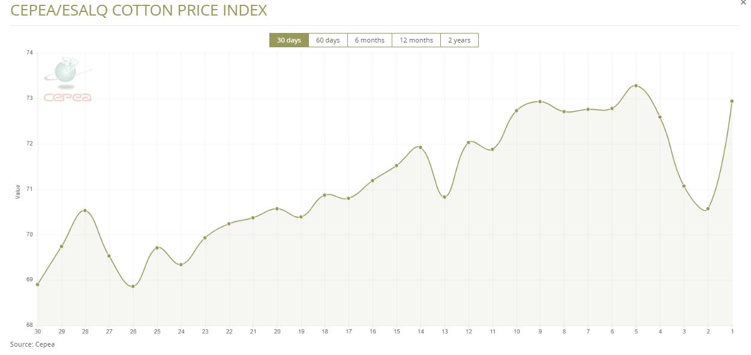Viewport: 751px width, 355px height.
Task: Close the cotton price index popup
Action: pyautogui.click(x=744, y=2)
